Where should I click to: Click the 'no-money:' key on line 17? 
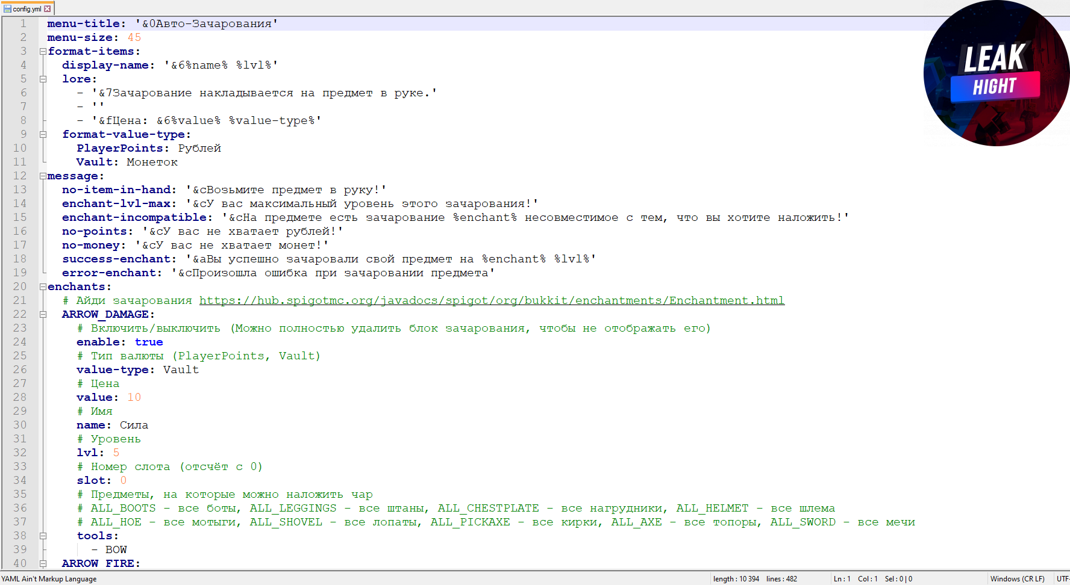tap(94, 245)
